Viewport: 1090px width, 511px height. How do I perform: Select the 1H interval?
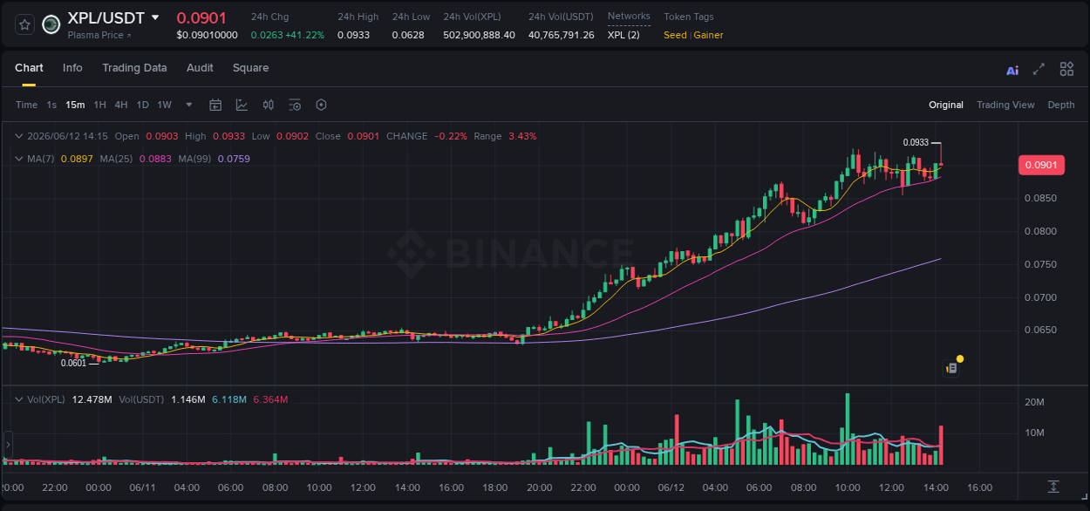coord(99,105)
